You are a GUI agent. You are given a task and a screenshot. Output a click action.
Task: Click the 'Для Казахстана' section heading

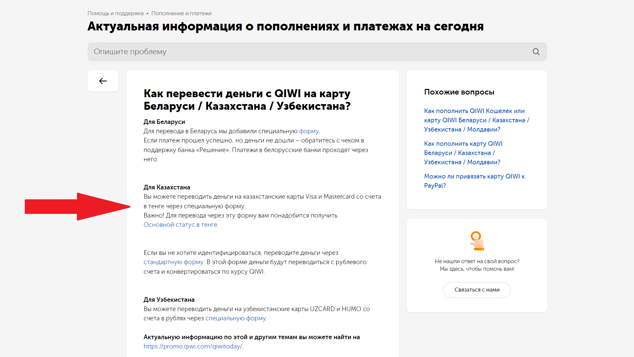coord(167,187)
